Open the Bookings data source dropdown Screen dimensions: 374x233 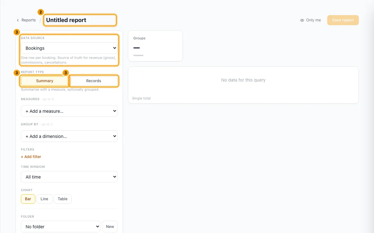click(x=69, y=48)
